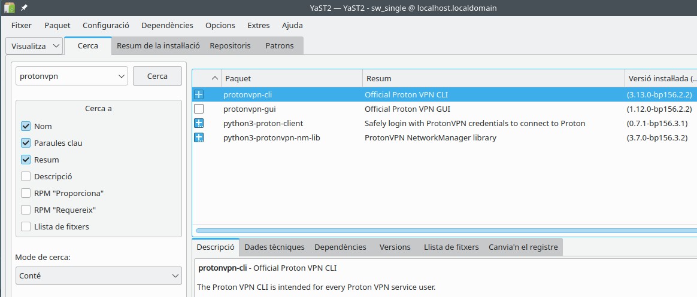Image resolution: width=697 pixels, height=297 pixels.
Task: Switch to the Repositoris tab
Action: coord(231,46)
